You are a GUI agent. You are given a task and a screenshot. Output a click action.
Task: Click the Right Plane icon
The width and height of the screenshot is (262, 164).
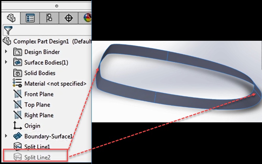pyautogui.click(x=17, y=115)
